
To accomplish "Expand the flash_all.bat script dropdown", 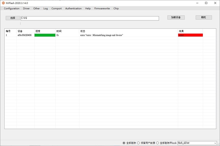I will tap(215, 143).
